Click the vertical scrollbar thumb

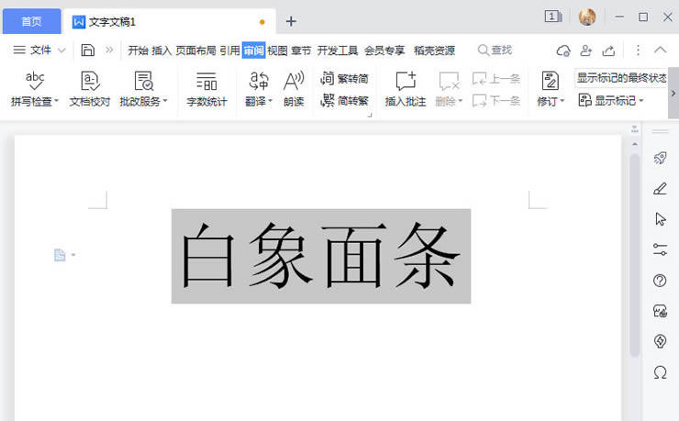(634, 255)
